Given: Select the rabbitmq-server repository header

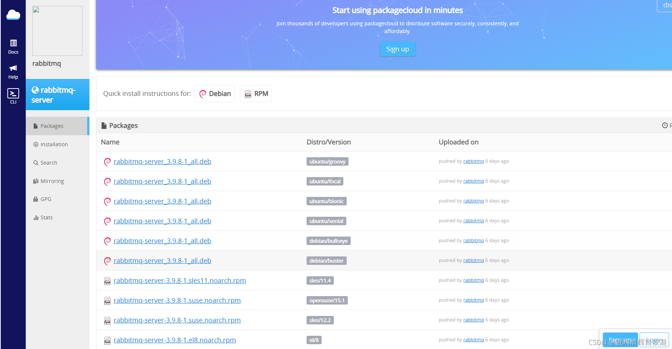Looking at the screenshot, I should click(57, 95).
